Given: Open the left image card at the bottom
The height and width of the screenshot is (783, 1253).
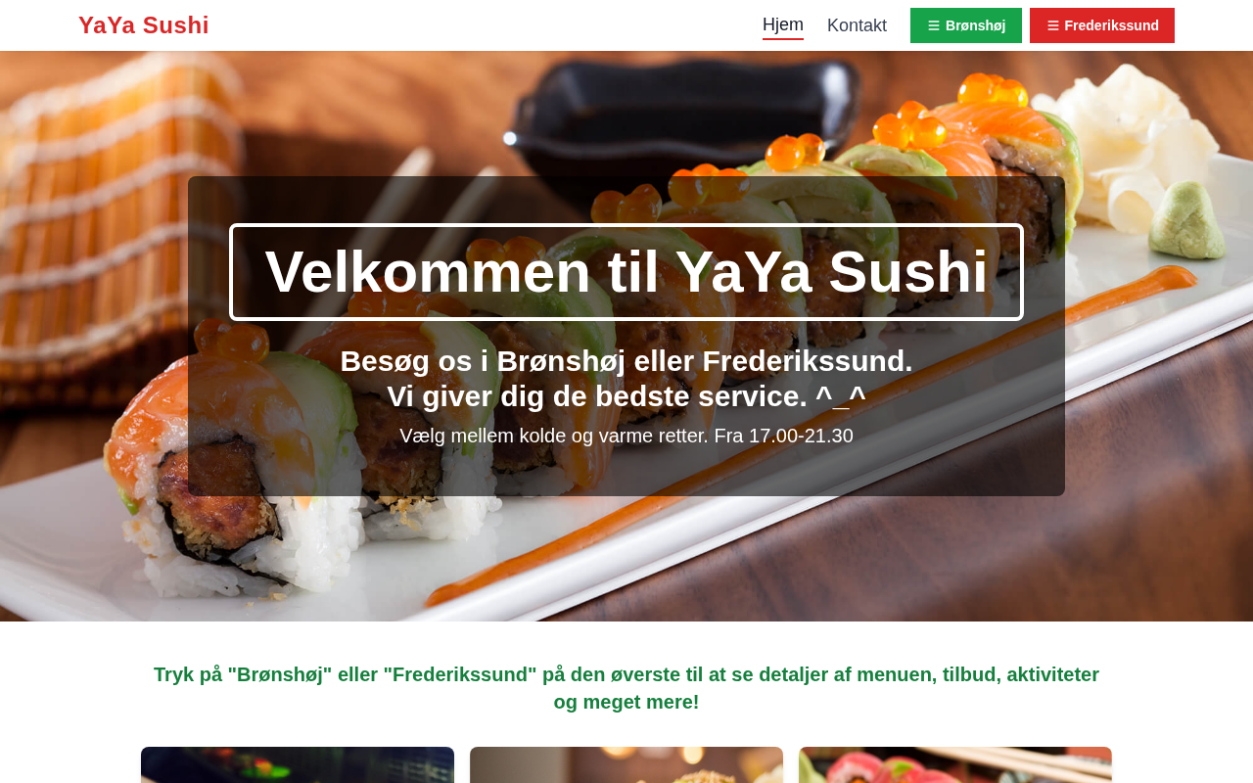Looking at the screenshot, I should tap(298, 765).
